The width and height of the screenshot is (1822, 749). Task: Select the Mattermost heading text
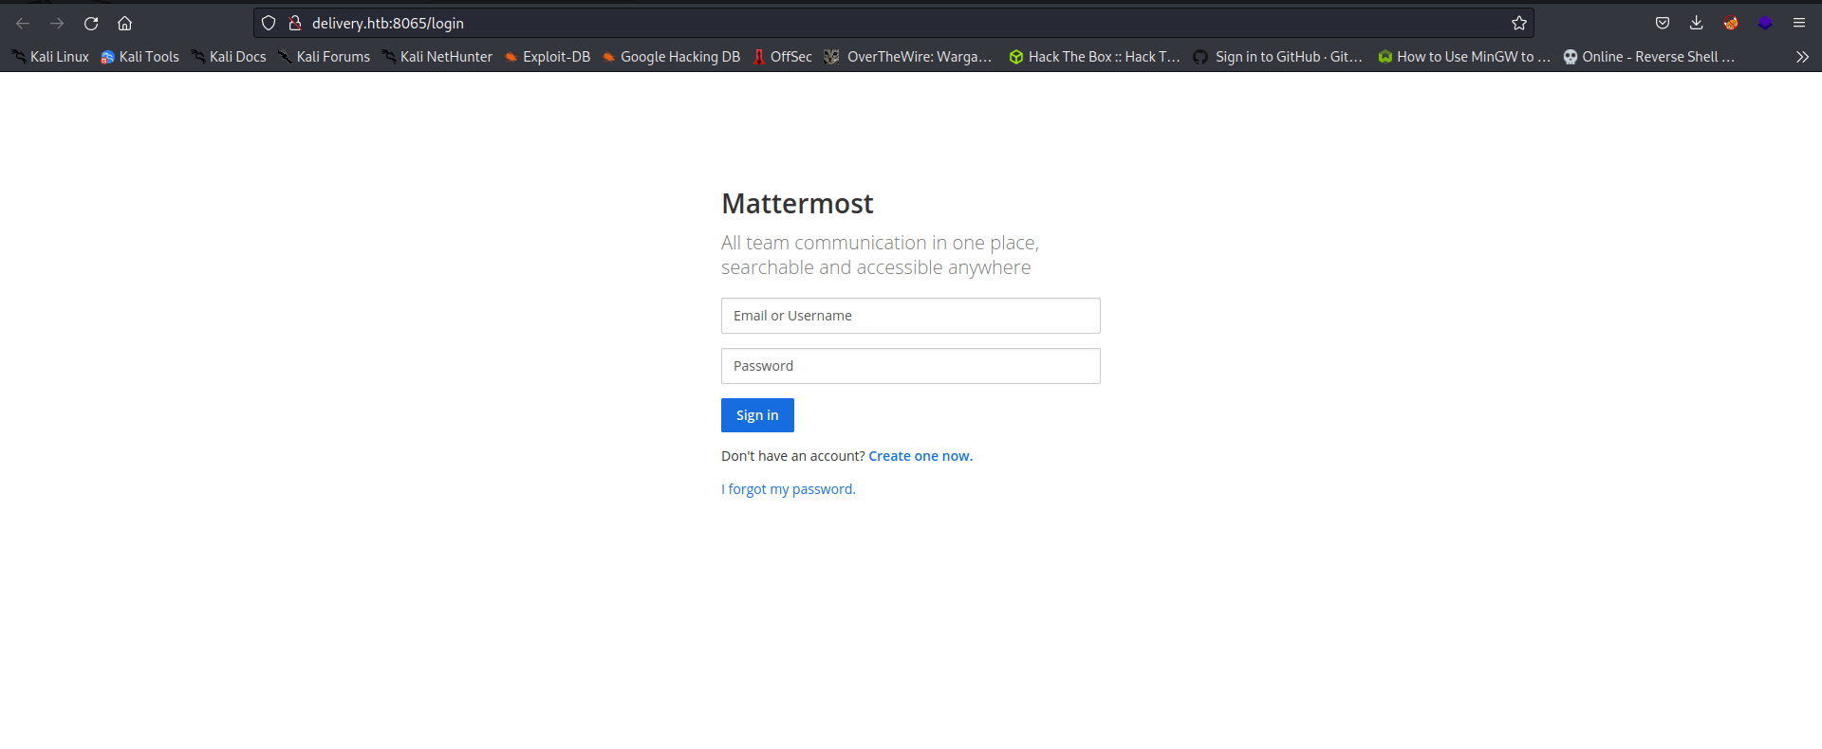tap(797, 203)
